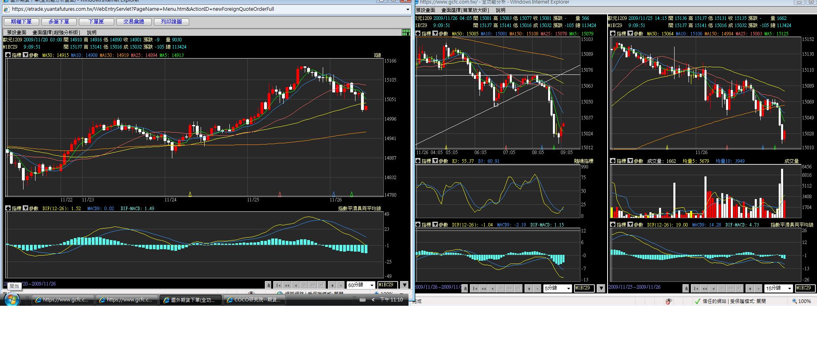
Task: Click M1ECZ9 symbol field in left window
Action: [387, 285]
